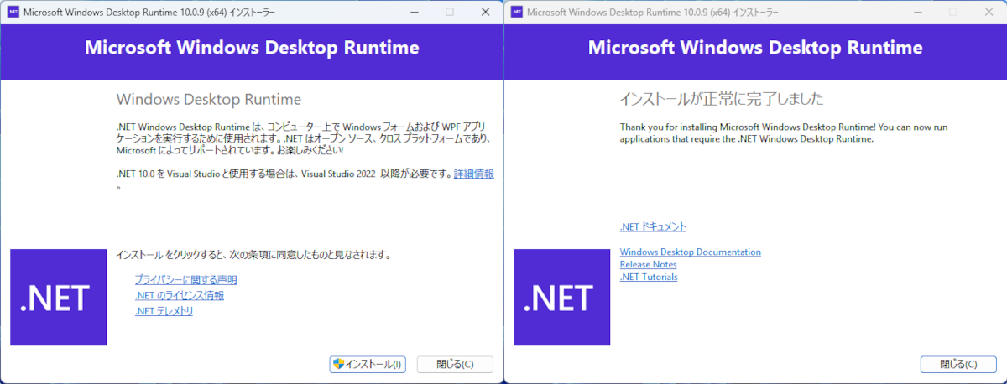Open the Release Notes link
The height and width of the screenshot is (384, 1007).
click(648, 264)
